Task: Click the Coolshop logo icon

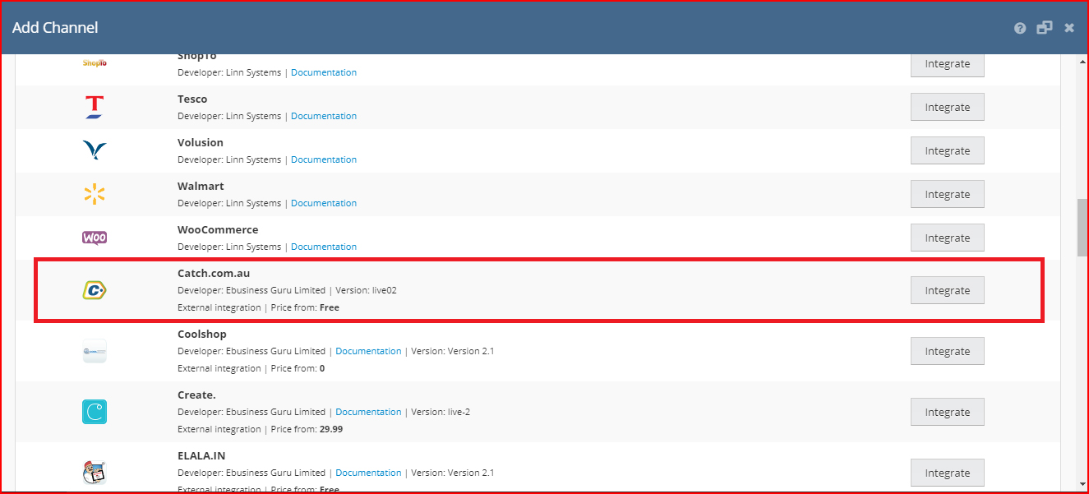Action: coord(95,351)
